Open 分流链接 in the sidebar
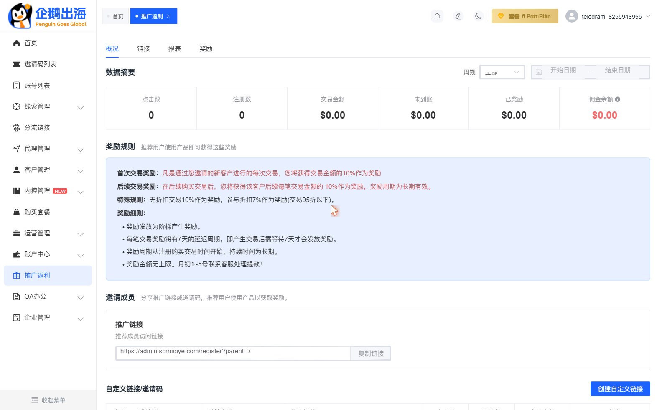 click(x=48, y=127)
